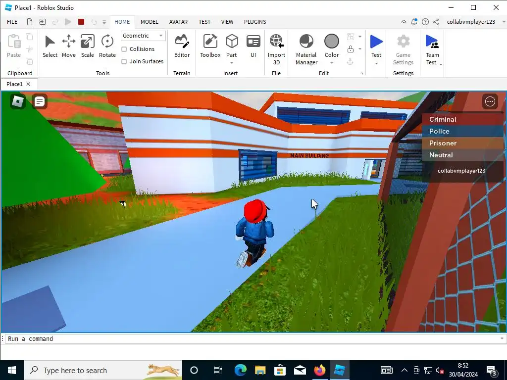This screenshot has height=380, width=507.
Task: Expand the Test dropdown arrow
Action: click(x=376, y=63)
